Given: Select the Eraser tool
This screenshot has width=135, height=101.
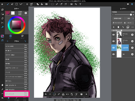Looking at the screenshot, I should tap(12, 4).
